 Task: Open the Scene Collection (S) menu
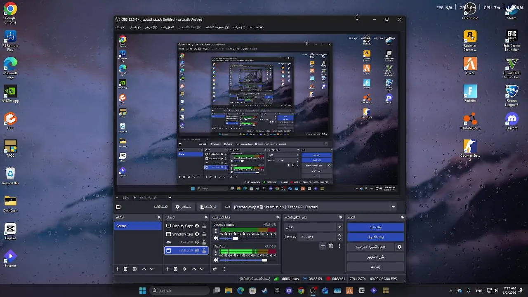pyautogui.click(x=217, y=27)
